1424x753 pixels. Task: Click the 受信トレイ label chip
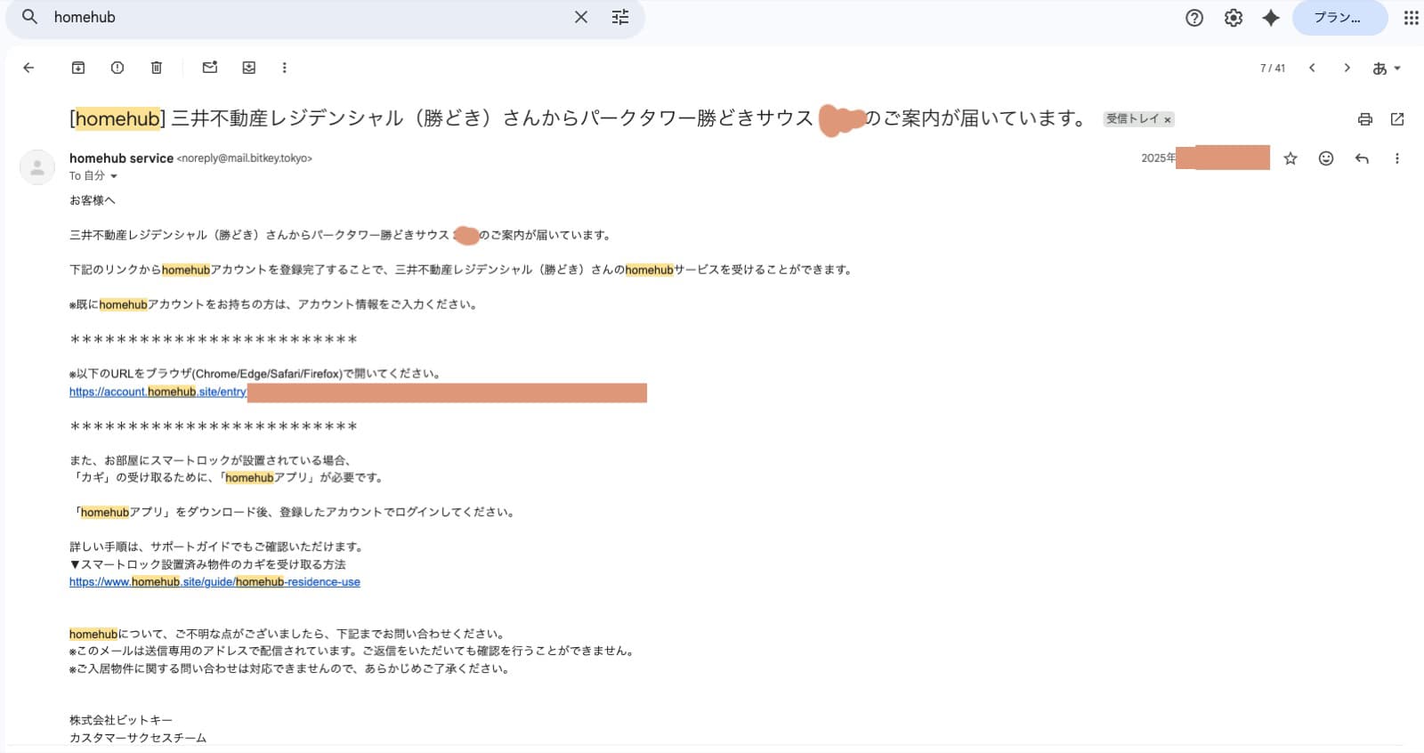[x=1132, y=119]
